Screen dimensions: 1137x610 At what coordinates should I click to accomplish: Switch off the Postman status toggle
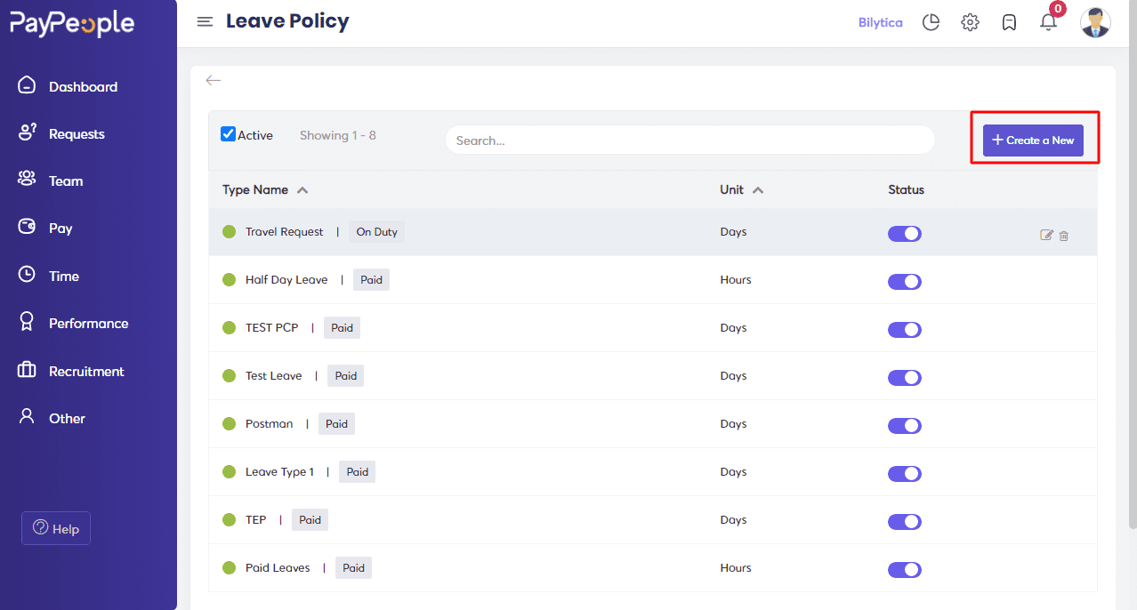point(905,426)
